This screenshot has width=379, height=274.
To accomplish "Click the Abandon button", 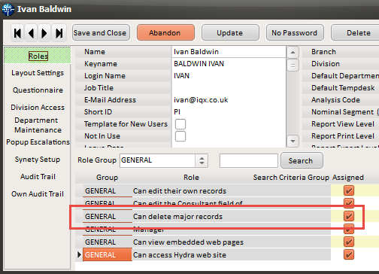I will pos(165,32).
